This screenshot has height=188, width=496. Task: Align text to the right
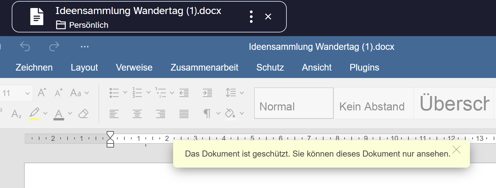[x=160, y=114]
